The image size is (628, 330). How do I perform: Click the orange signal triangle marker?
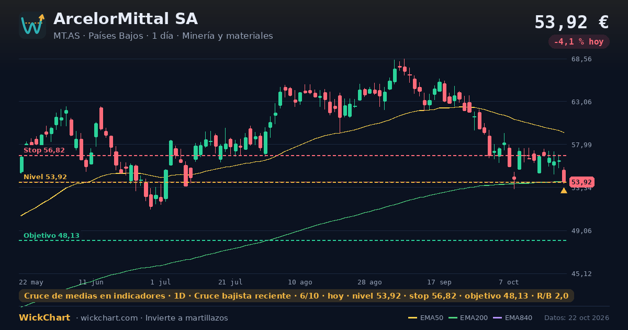(564, 191)
